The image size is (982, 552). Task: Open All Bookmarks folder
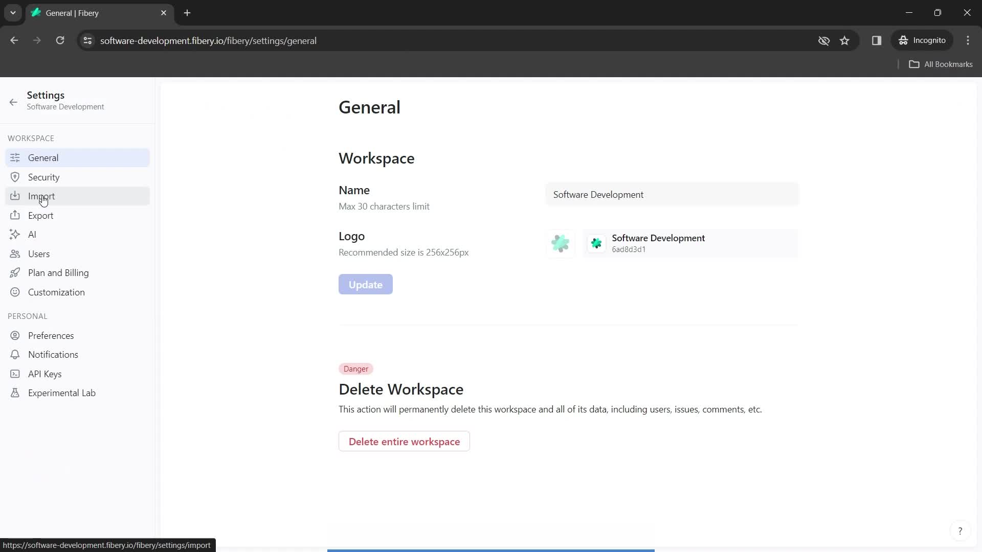tap(941, 64)
